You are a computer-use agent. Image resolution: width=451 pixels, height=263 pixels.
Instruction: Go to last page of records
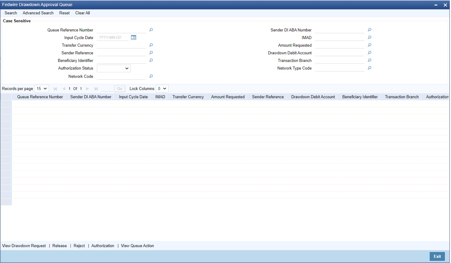coord(96,89)
